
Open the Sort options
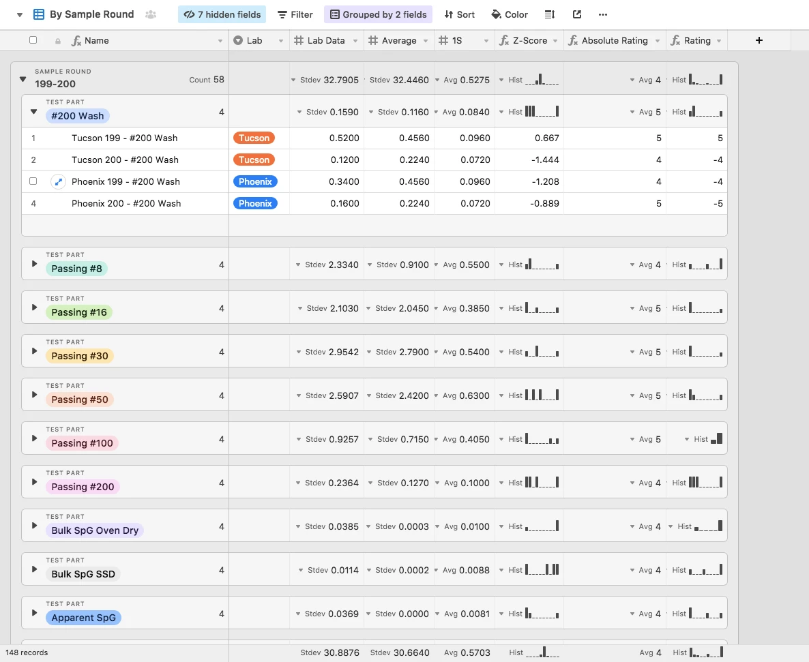coord(459,14)
